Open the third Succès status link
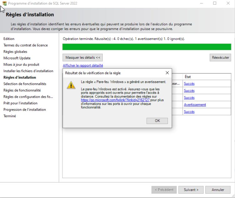Screen dimensions: 235x198 click(x=189, y=98)
